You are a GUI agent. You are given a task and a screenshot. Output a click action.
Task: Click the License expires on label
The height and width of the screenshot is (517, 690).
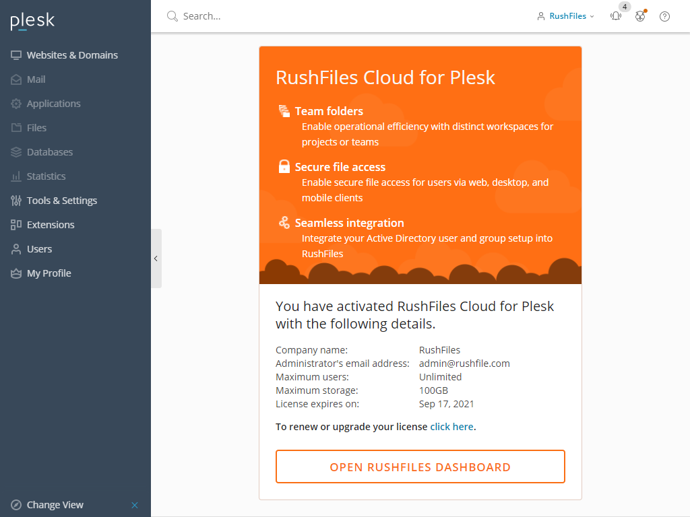(317, 404)
